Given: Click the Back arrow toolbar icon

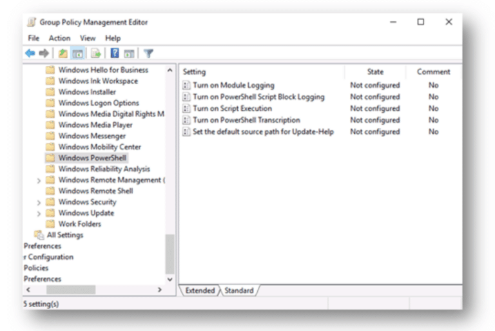Looking at the screenshot, I should coord(30,53).
